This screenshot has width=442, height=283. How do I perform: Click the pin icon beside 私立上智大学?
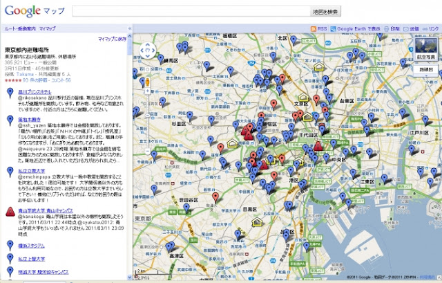coord(10,259)
